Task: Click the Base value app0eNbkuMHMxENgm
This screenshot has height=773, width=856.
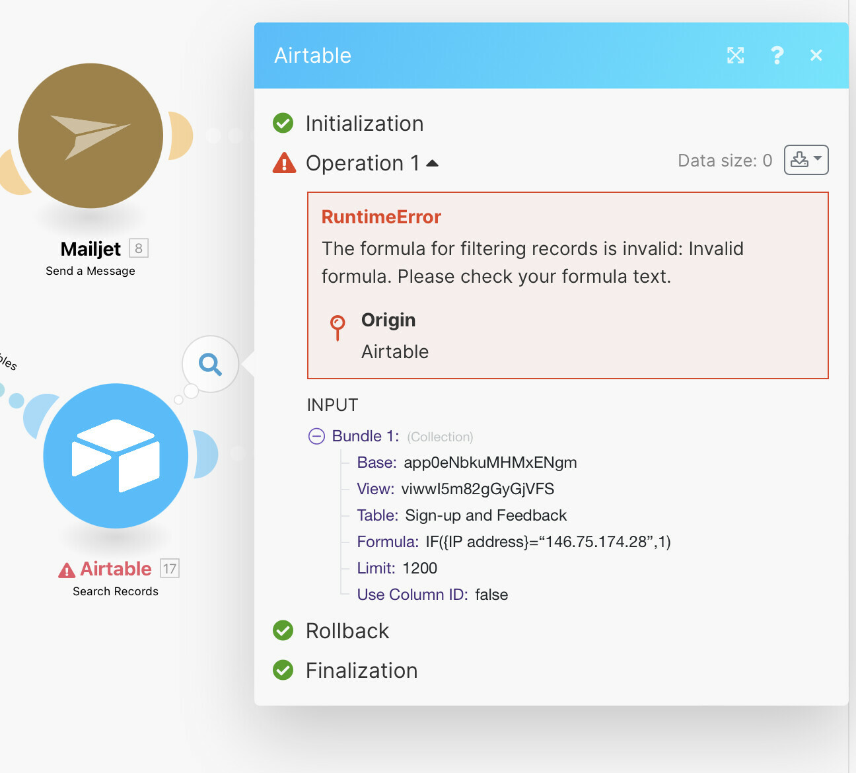Action: [x=490, y=462]
